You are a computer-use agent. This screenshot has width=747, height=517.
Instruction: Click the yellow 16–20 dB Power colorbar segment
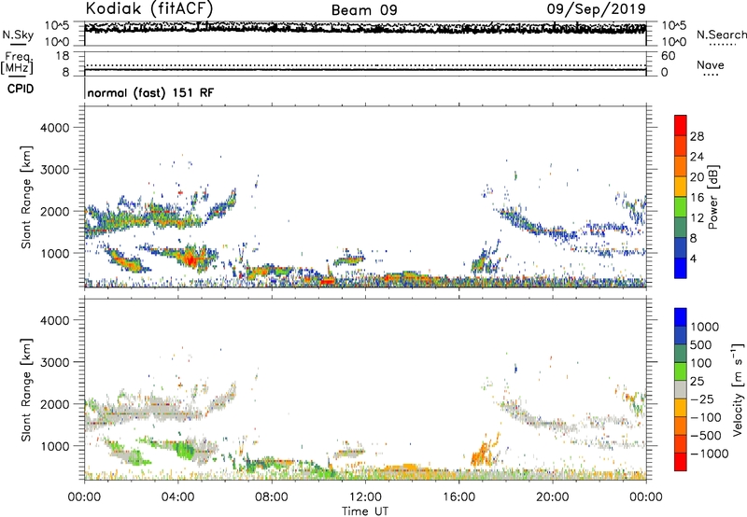[x=681, y=187]
